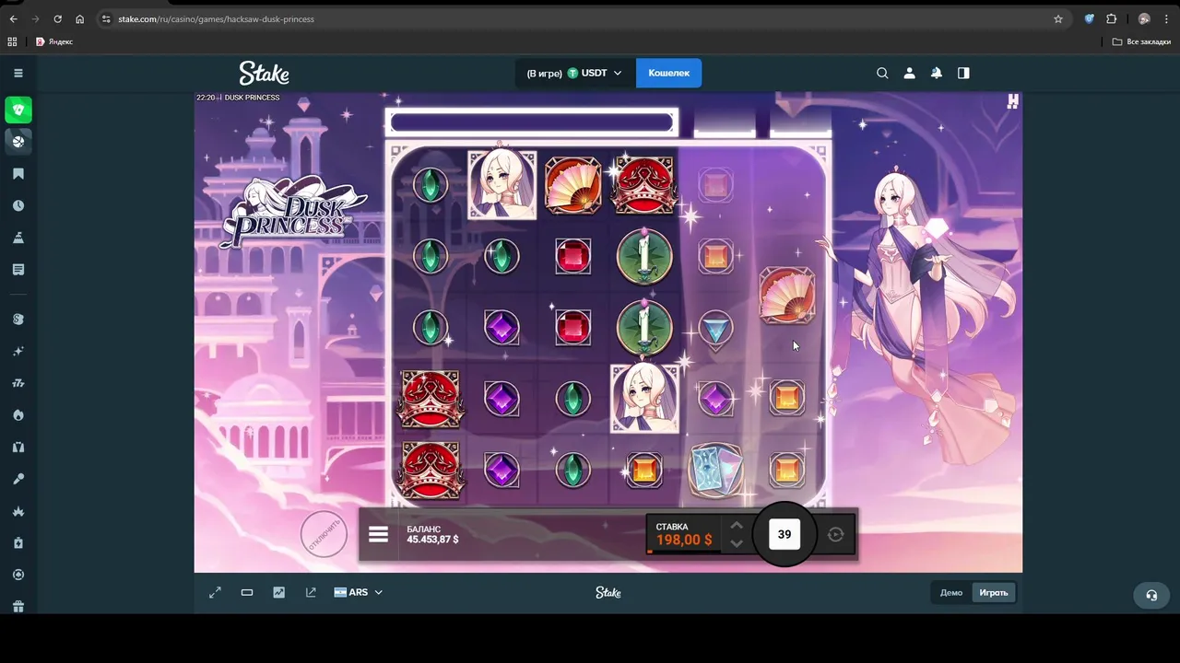
Task: Enter fullscreen mode for the game
Action: pos(215,592)
